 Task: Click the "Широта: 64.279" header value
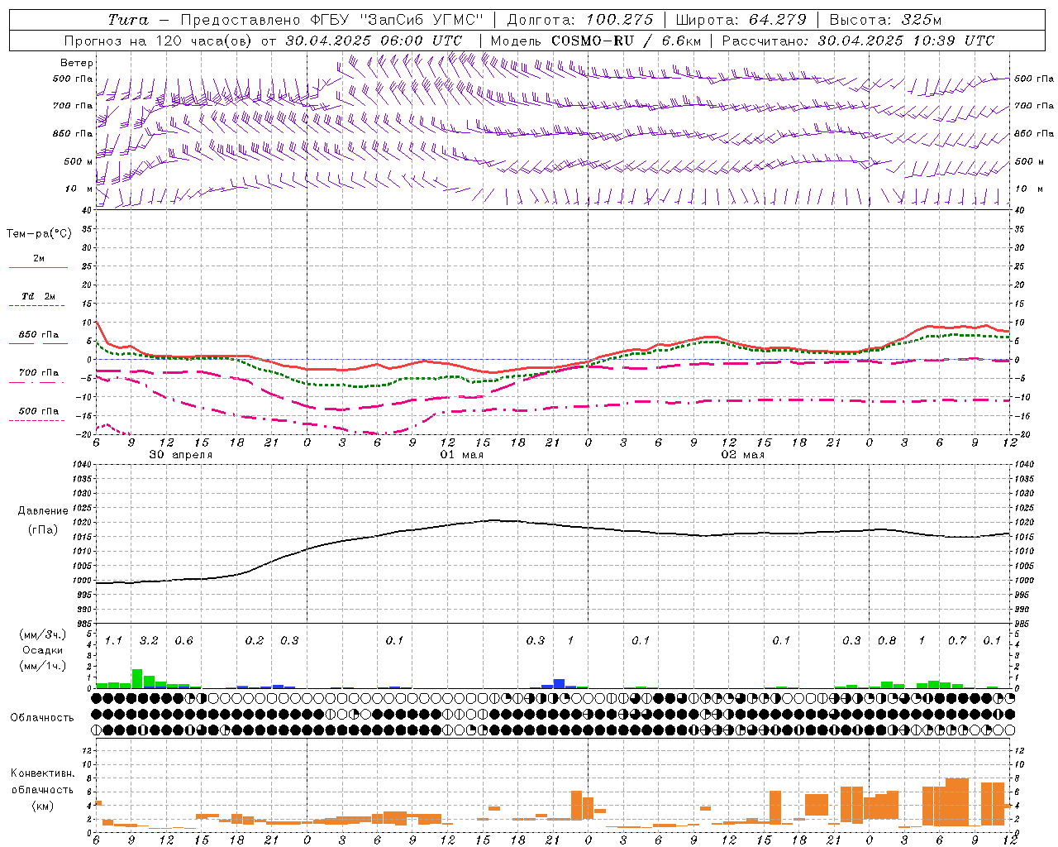[x=741, y=20]
